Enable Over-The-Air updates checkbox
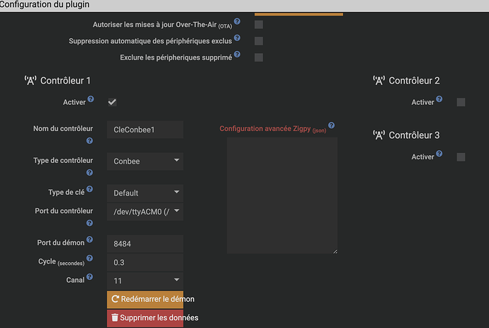Viewport: 489px width, 328px height. click(259, 25)
